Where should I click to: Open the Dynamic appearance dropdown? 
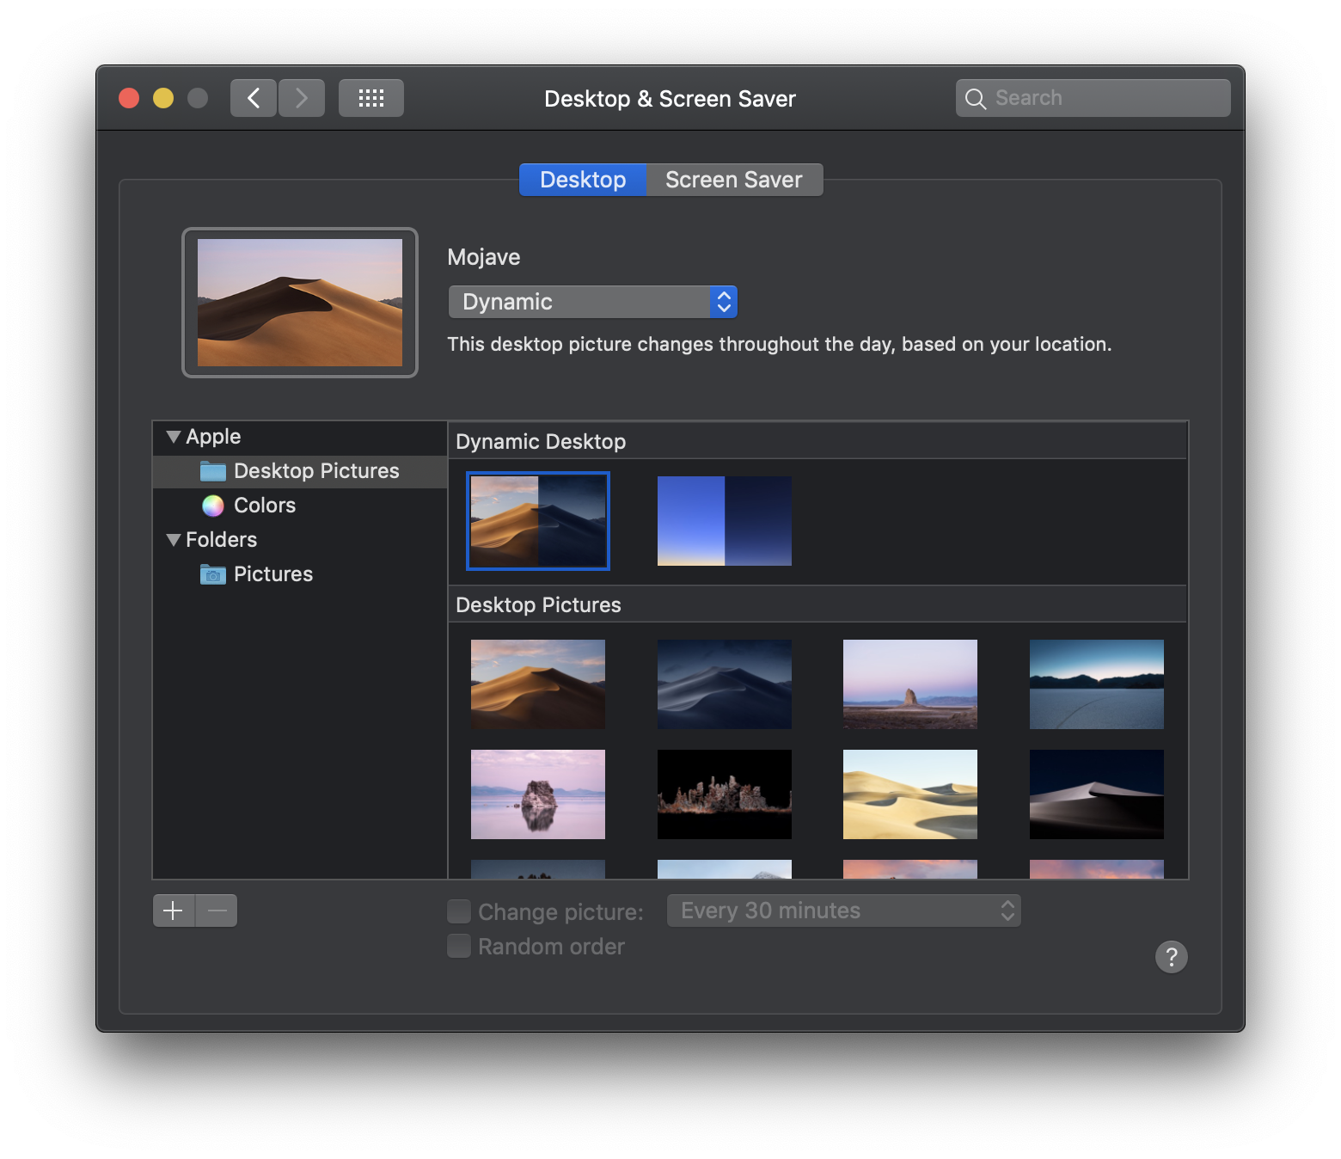tap(593, 302)
